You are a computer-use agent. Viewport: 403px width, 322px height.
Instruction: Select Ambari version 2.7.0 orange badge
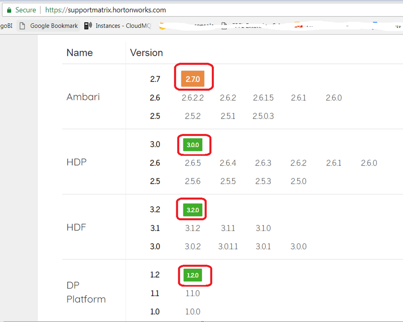(193, 79)
